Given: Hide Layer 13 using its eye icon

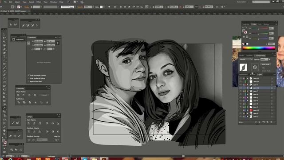Looking at the screenshot, I should point(241,82).
